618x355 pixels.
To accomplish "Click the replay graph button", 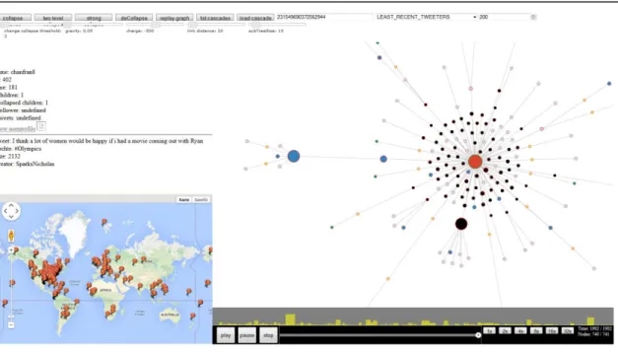I will pos(174,18).
